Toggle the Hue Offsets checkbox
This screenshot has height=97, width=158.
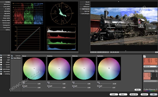(12, 58)
